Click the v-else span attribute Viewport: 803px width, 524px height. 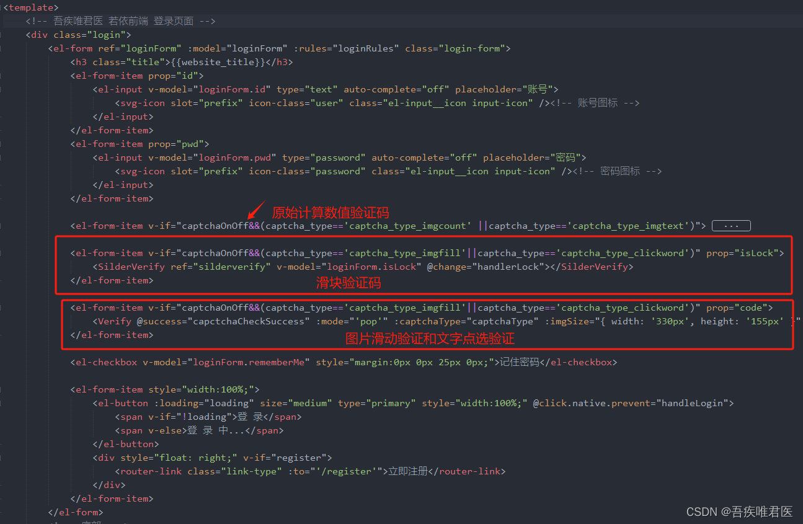(165, 430)
